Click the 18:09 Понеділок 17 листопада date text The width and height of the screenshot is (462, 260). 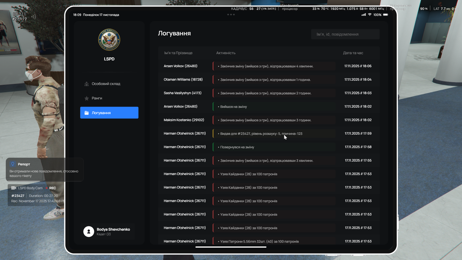pyautogui.click(x=96, y=15)
